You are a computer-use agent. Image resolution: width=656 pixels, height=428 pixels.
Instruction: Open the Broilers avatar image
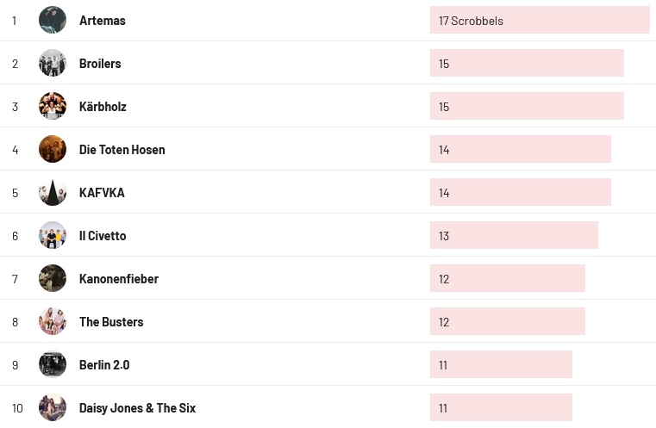53,63
